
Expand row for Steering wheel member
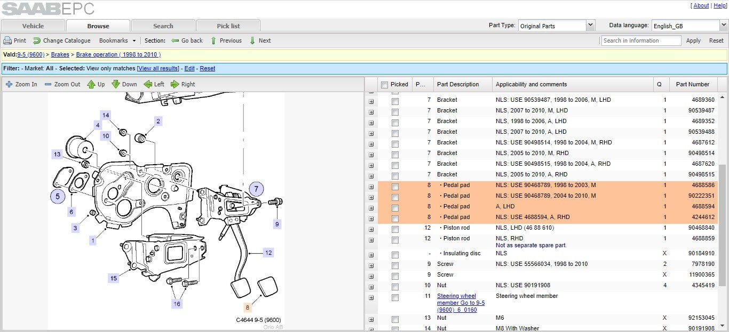click(371, 297)
